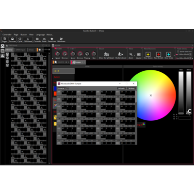
Task: Open the Language menu
Action: pyautogui.click(x=40, y=34)
